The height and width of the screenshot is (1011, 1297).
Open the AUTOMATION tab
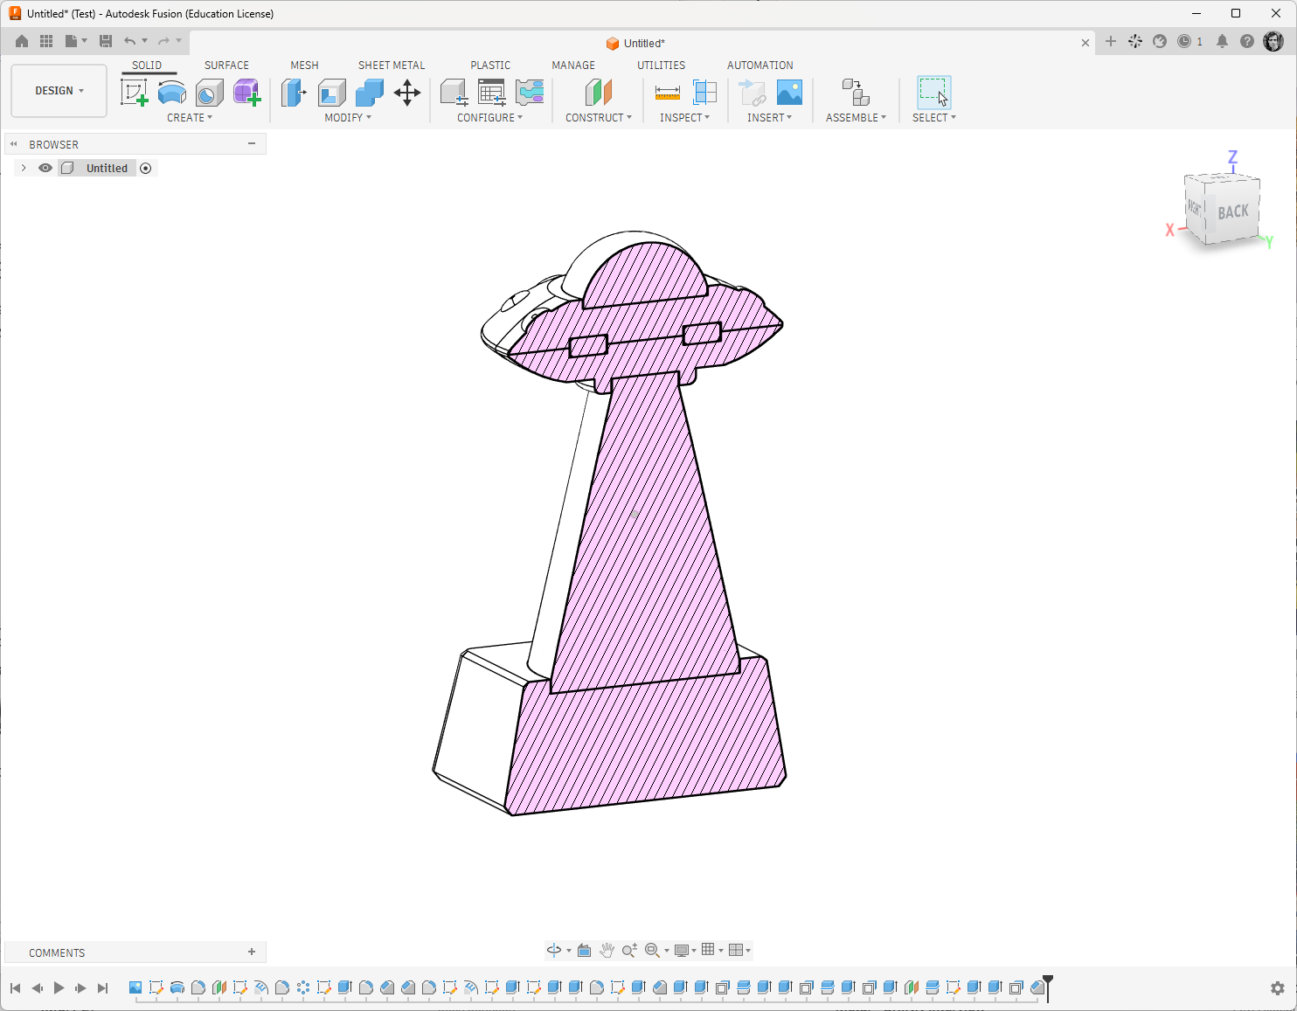point(760,66)
